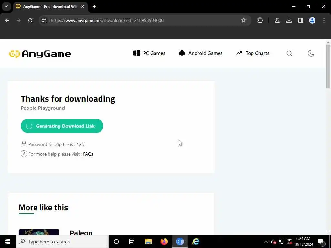This screenshot has height=248, width=331.
Task: Toggle dark mode with moon icon
Action: click(x=311, y=53)
